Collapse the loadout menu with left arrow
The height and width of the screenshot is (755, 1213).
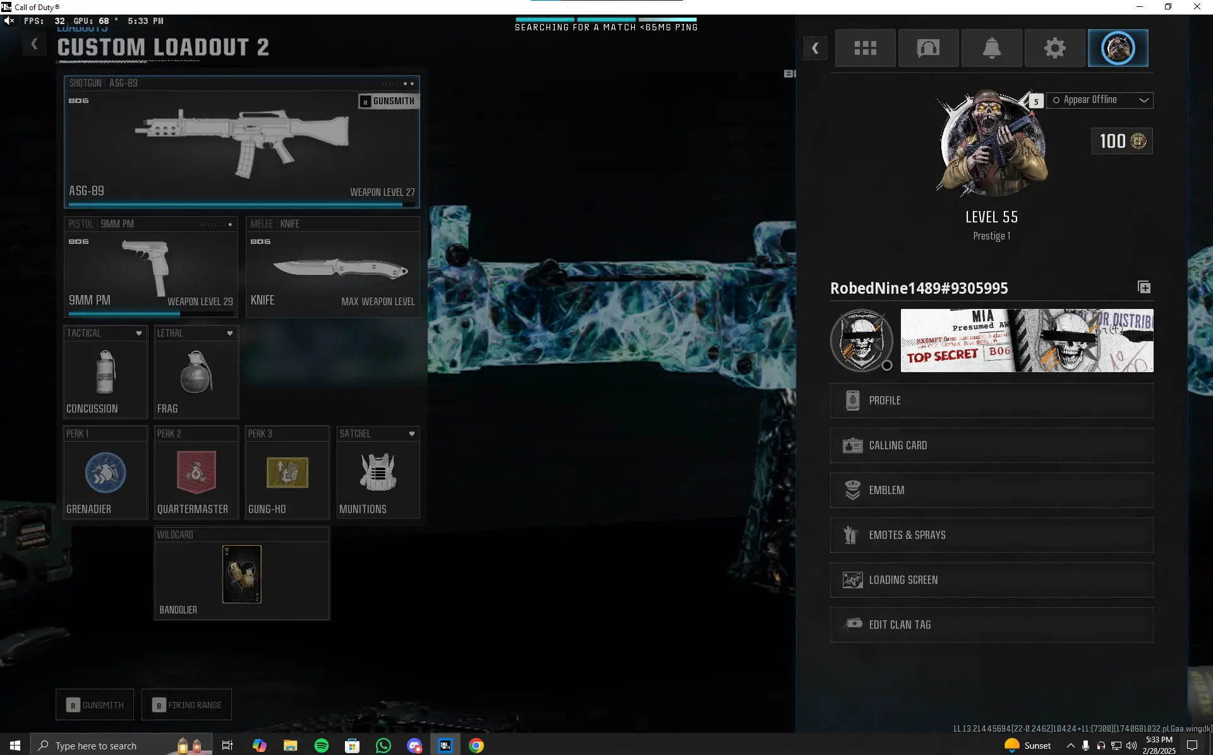tap(34, 43)
